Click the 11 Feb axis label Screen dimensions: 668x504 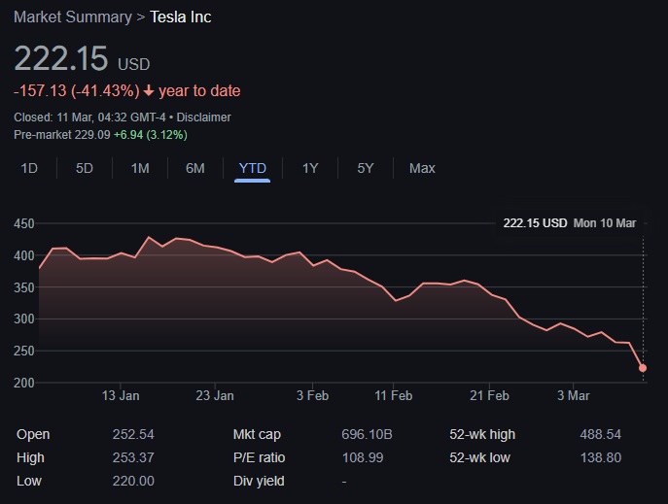(394, 396)
